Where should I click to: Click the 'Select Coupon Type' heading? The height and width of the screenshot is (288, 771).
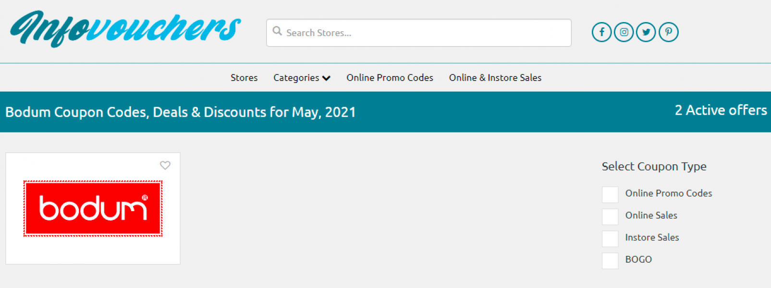click(654, 167)
